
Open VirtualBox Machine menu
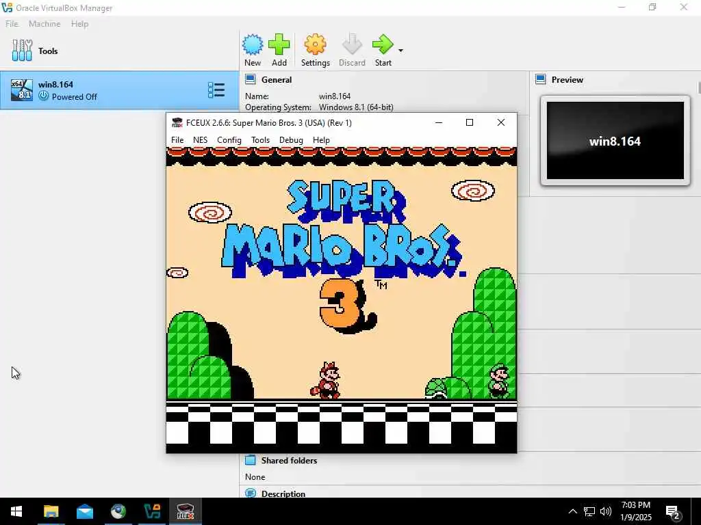(44, 24)
